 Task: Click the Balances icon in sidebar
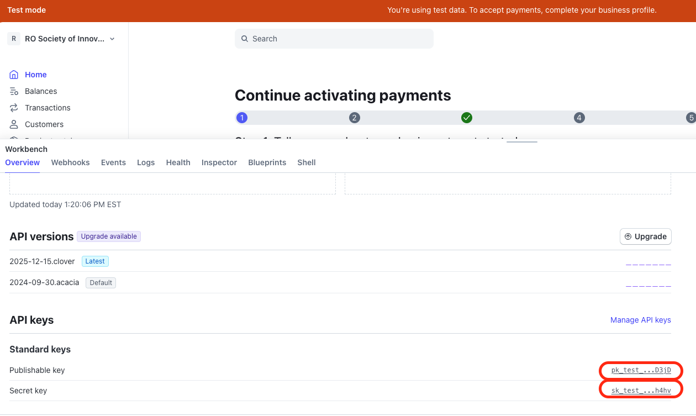pyautogui.click(x=14, y=91)
